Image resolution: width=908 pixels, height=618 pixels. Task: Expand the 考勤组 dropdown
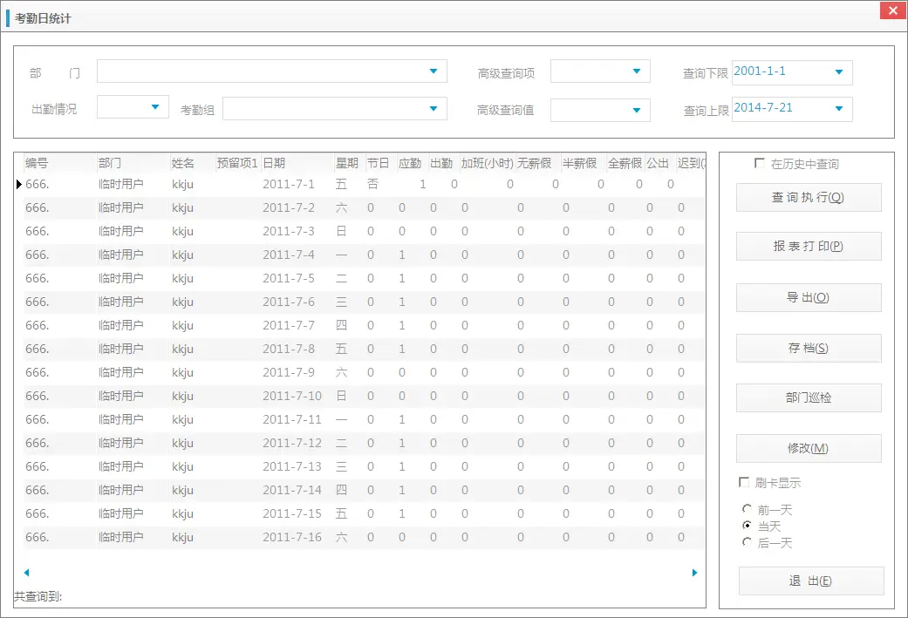(x=434, y=109)
